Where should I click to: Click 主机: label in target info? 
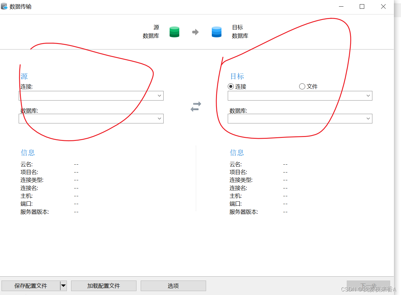[x=236, y=196]
